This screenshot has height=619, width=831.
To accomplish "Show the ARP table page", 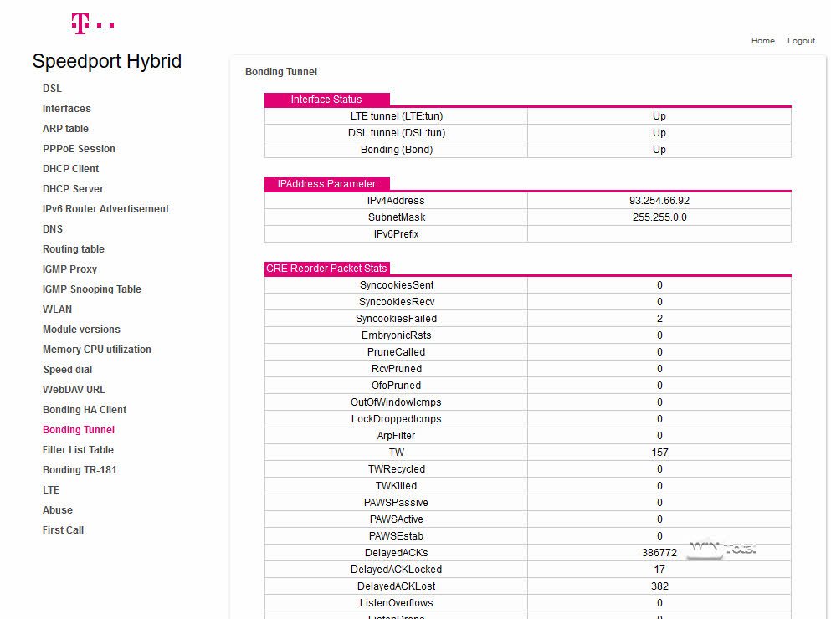I will pyautogui.click(x=65, y=129).
